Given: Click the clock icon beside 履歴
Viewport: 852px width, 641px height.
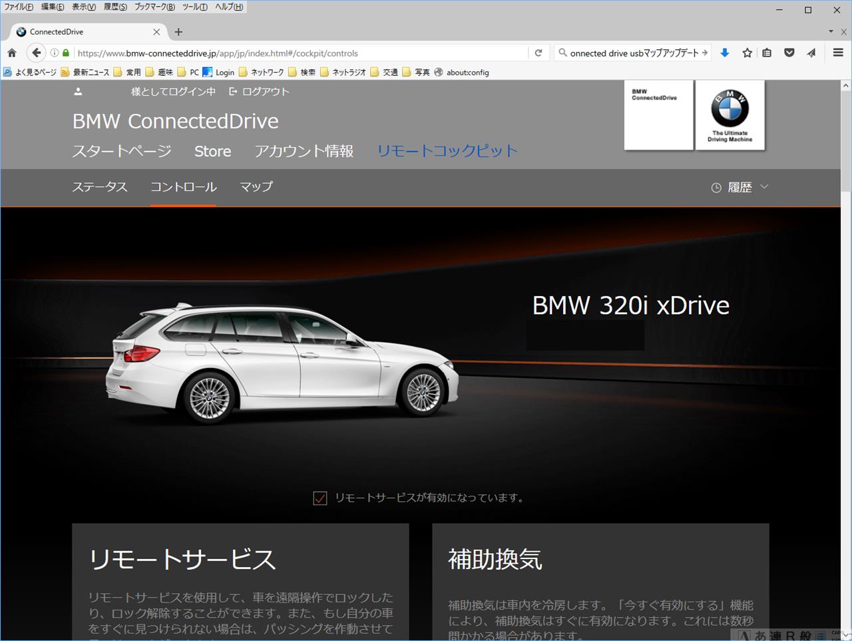Looking at the screenshot, I should (716, 188).
